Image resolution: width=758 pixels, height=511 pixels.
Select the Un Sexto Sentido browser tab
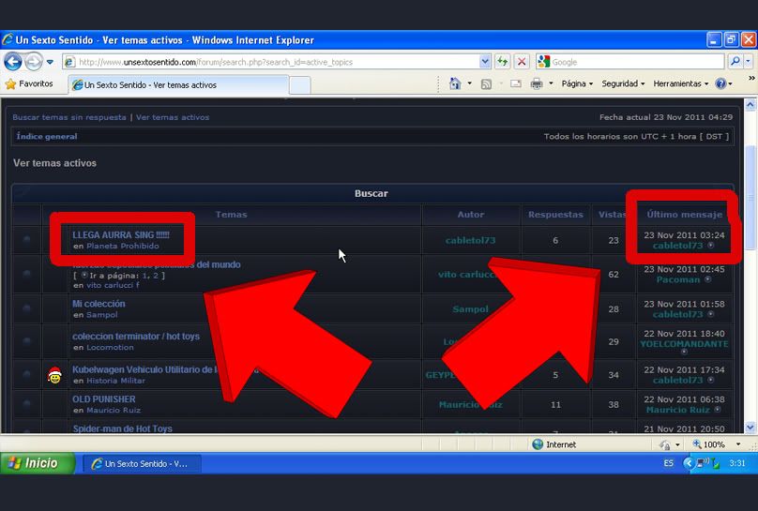point(178,85)
